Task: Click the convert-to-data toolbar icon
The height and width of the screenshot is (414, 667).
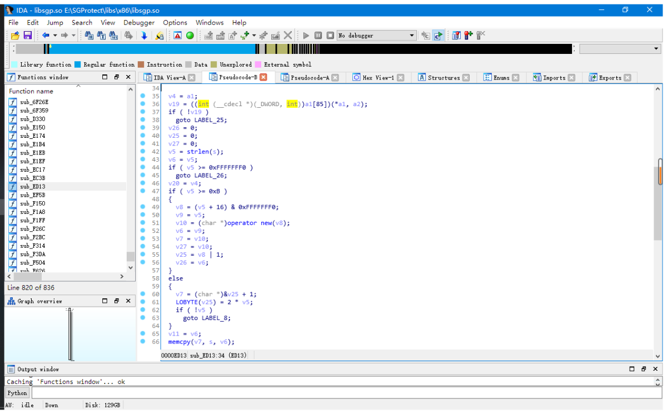Action: (220, 36)
